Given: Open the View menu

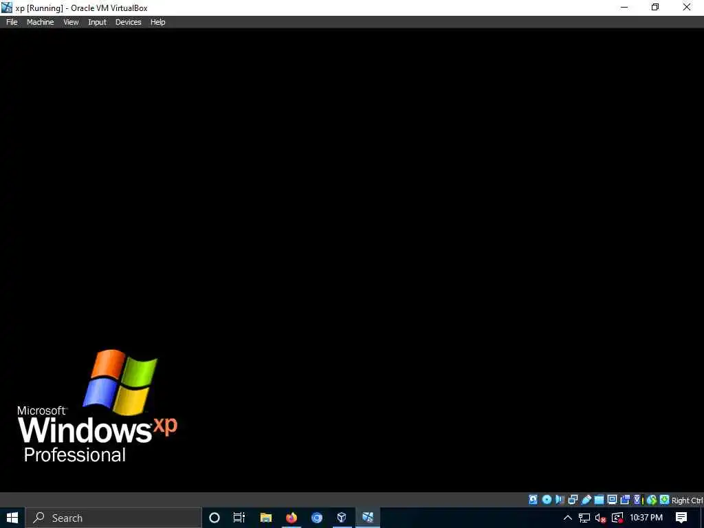Looking at the screenshot, I should (71, 22).
